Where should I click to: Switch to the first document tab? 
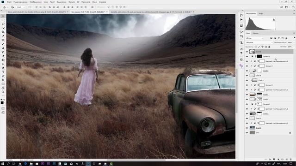[37, 12]
